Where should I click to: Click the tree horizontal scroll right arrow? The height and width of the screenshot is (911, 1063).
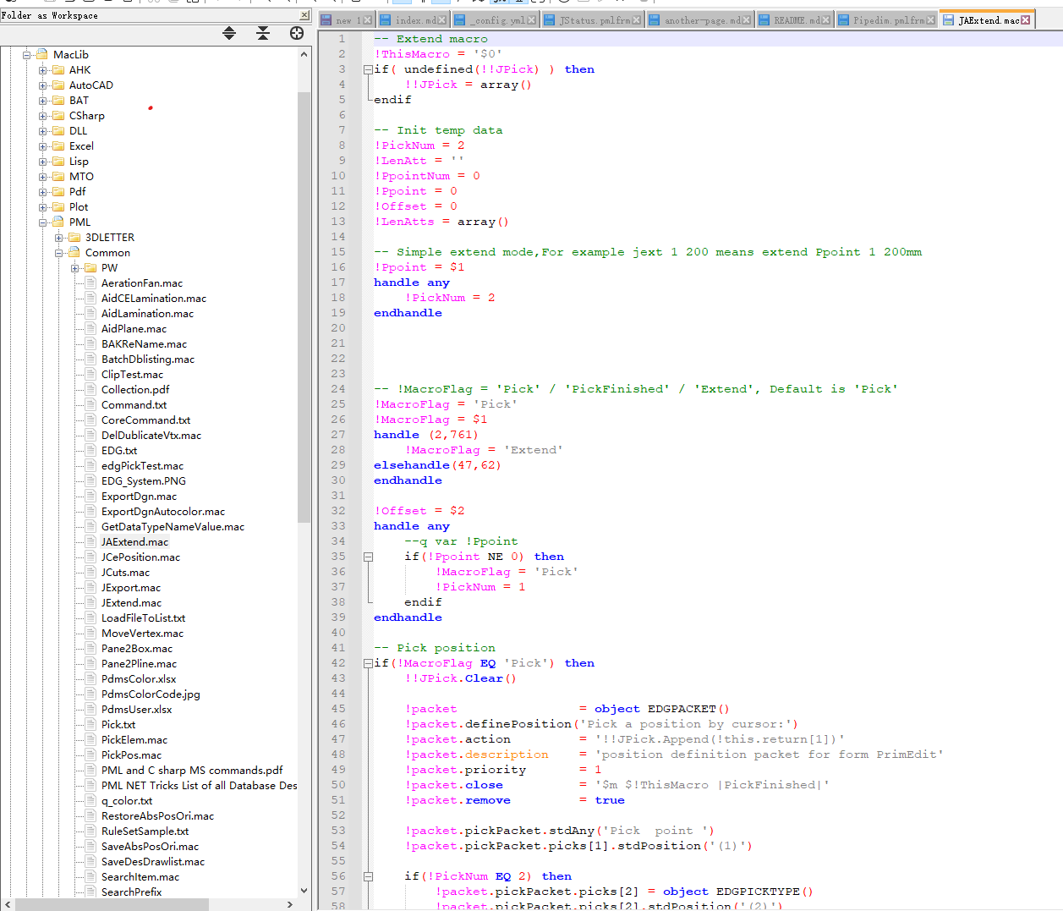pos(290,904)
